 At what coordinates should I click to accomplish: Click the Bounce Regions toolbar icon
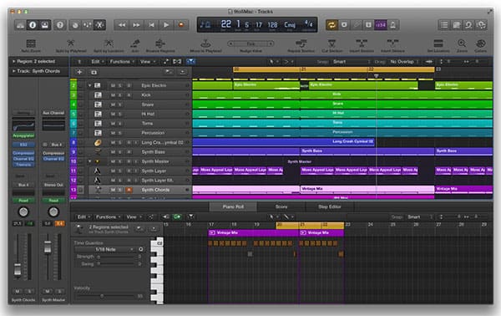[160, 45]
